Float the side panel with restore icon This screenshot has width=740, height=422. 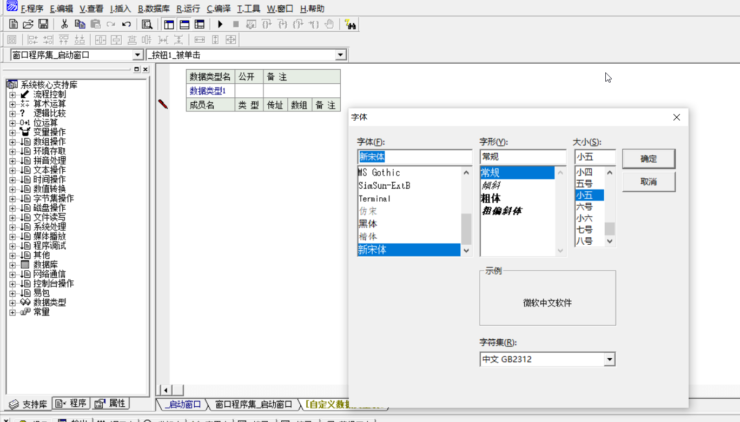137,69
